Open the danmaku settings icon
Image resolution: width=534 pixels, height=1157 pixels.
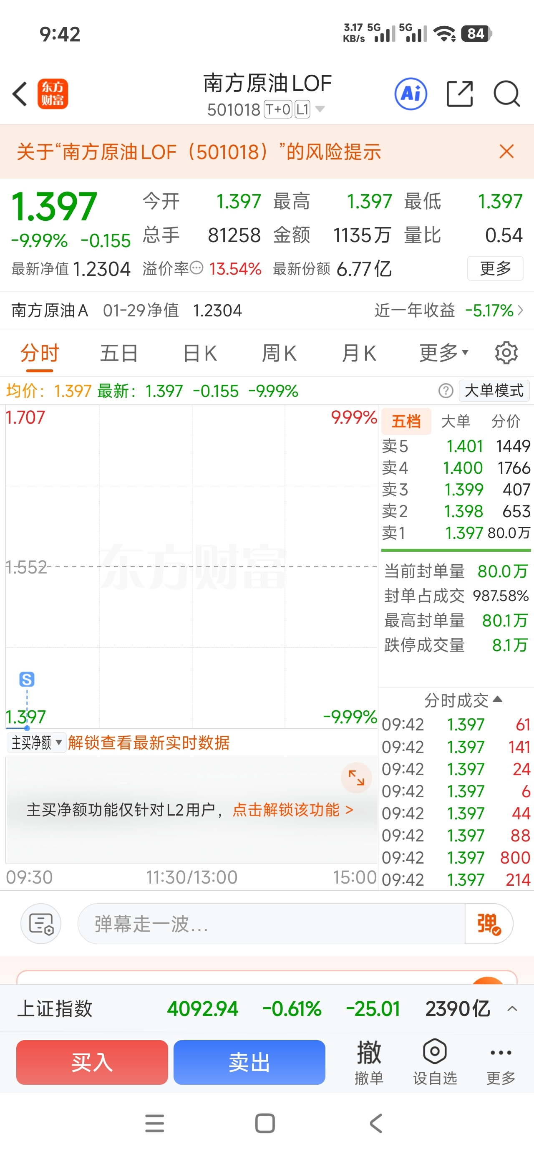point(41,923)
